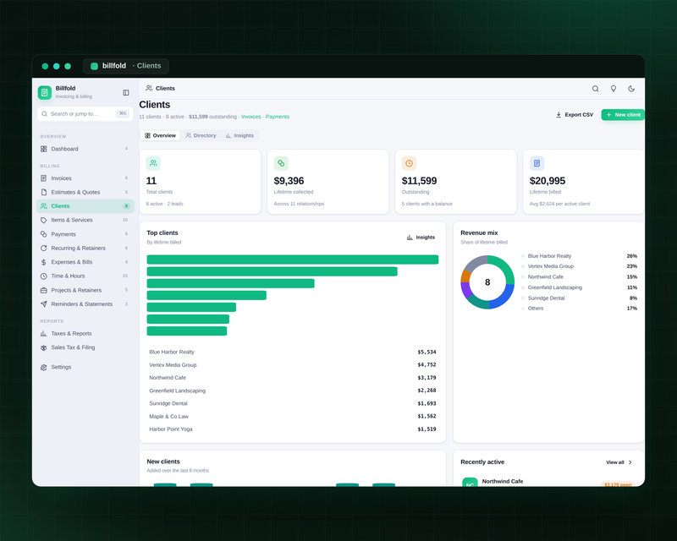Screen dimensions: 677x541
Task: Follow the Payments link in subtitle
Action: pyautogui.click(x=278, y=117)
